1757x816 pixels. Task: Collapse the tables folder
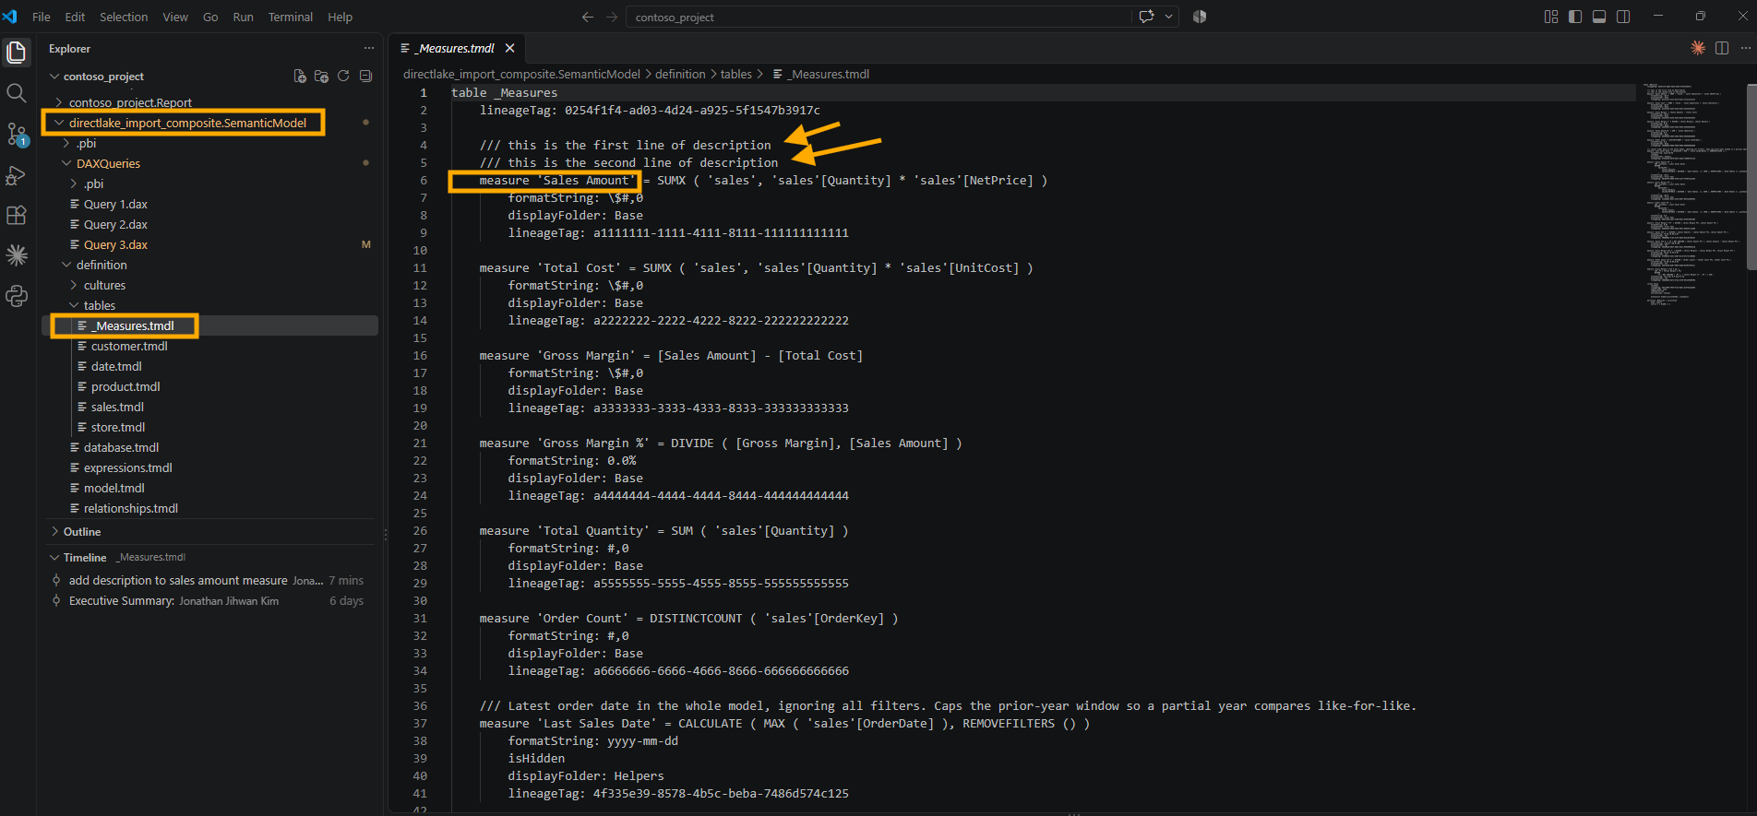coord(74,305)
